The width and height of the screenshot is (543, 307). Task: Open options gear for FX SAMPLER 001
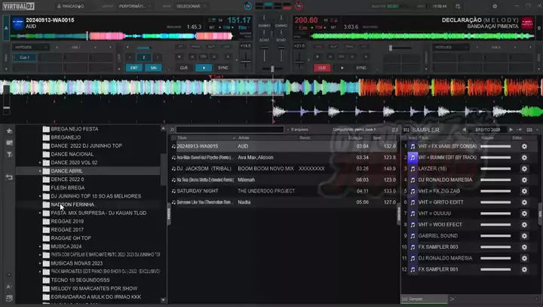point(524,269)
